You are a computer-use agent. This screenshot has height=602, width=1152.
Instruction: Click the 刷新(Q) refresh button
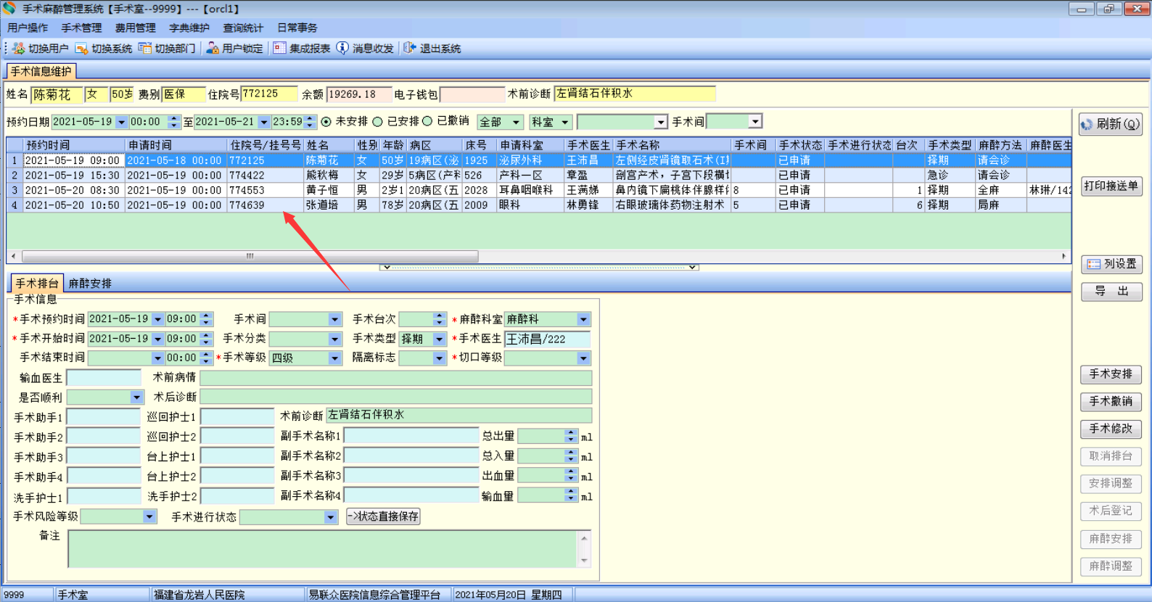1111,124
